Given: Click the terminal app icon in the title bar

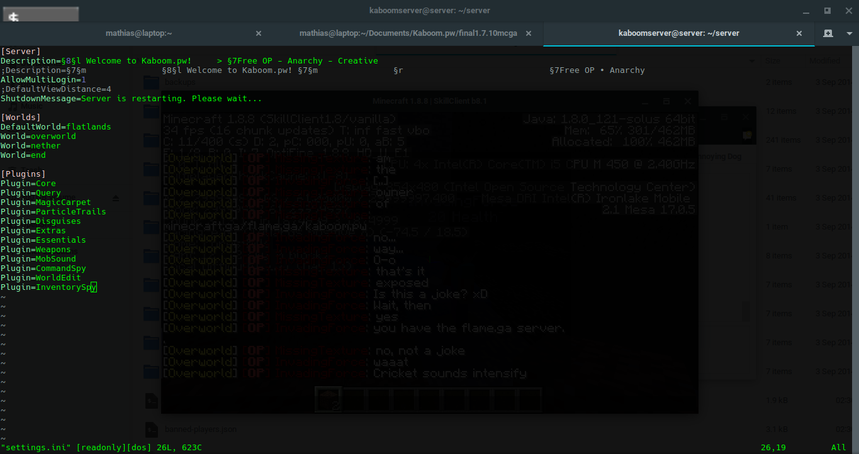Looking at the screenshot, I should pyautogui.click(x=40, y=15).
